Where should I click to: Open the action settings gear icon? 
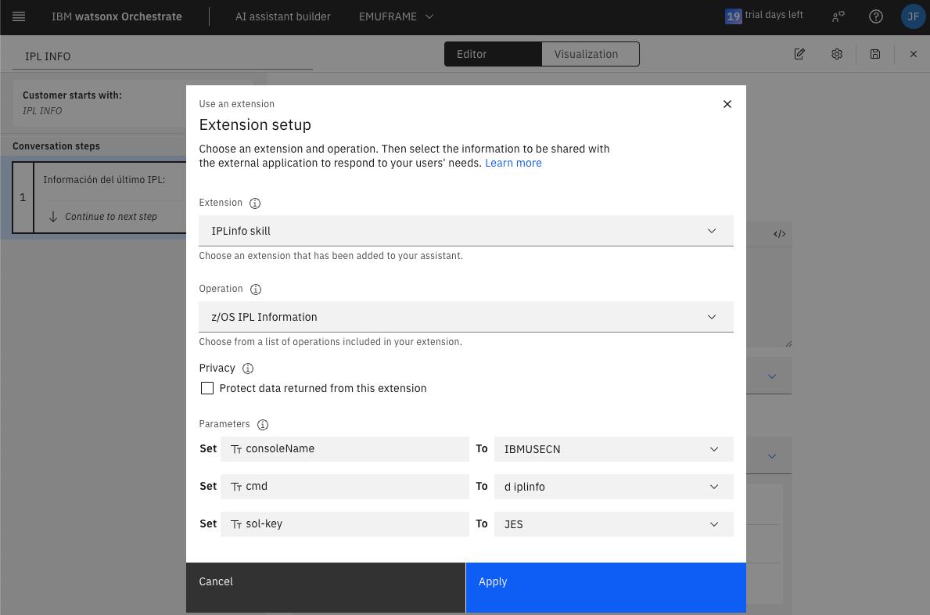coord(837,54)
